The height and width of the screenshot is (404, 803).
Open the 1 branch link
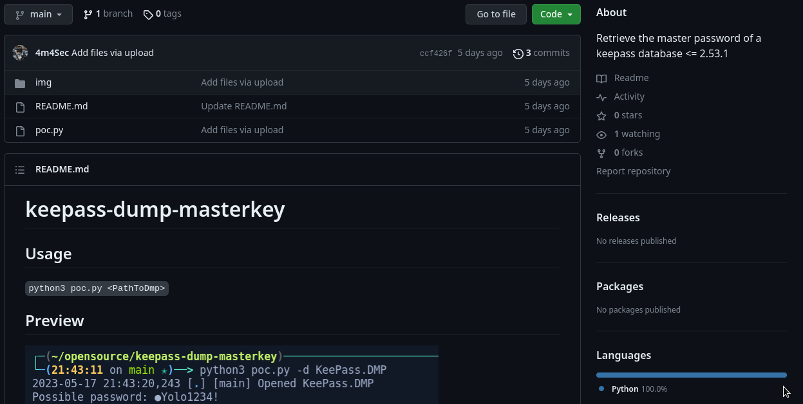(x=108, y=14)
